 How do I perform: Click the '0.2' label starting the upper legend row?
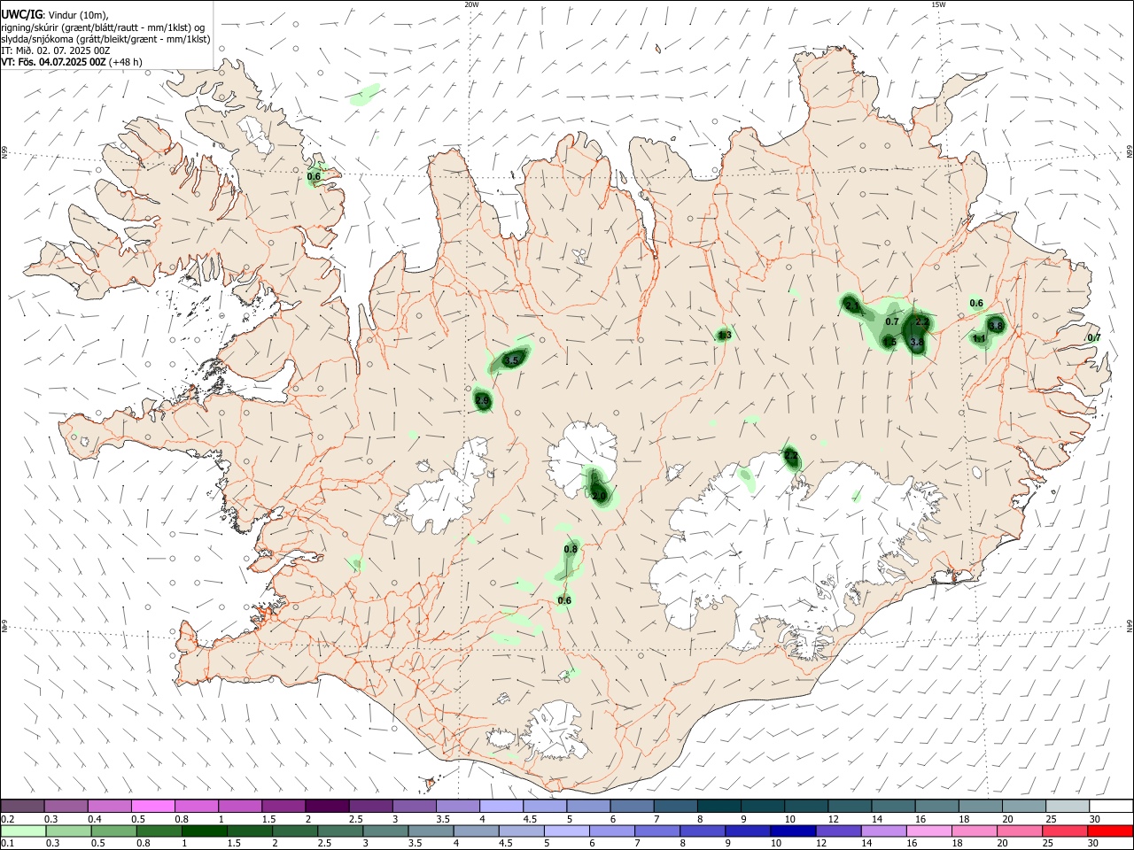click(7, 819)
